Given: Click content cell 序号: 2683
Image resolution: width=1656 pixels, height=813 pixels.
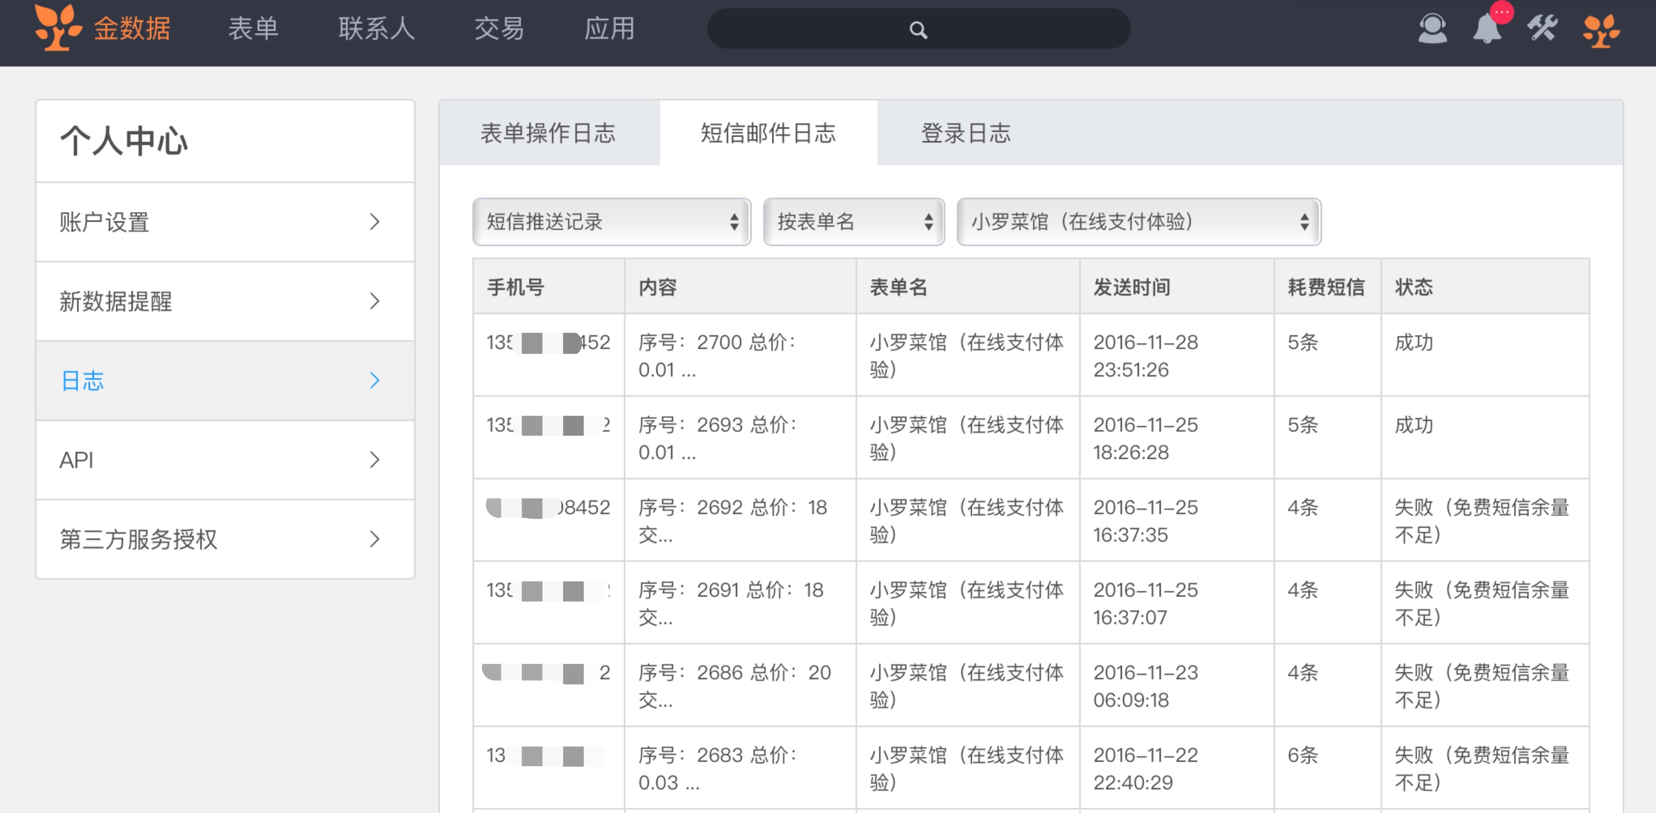Looking at the screenshot, I should pyautogui.click(x=740, y=768).
